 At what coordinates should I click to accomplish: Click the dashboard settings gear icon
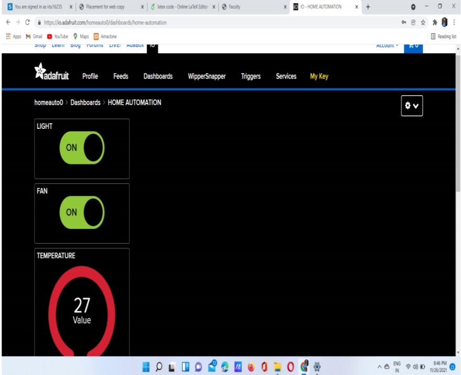(x=408, y=105)
